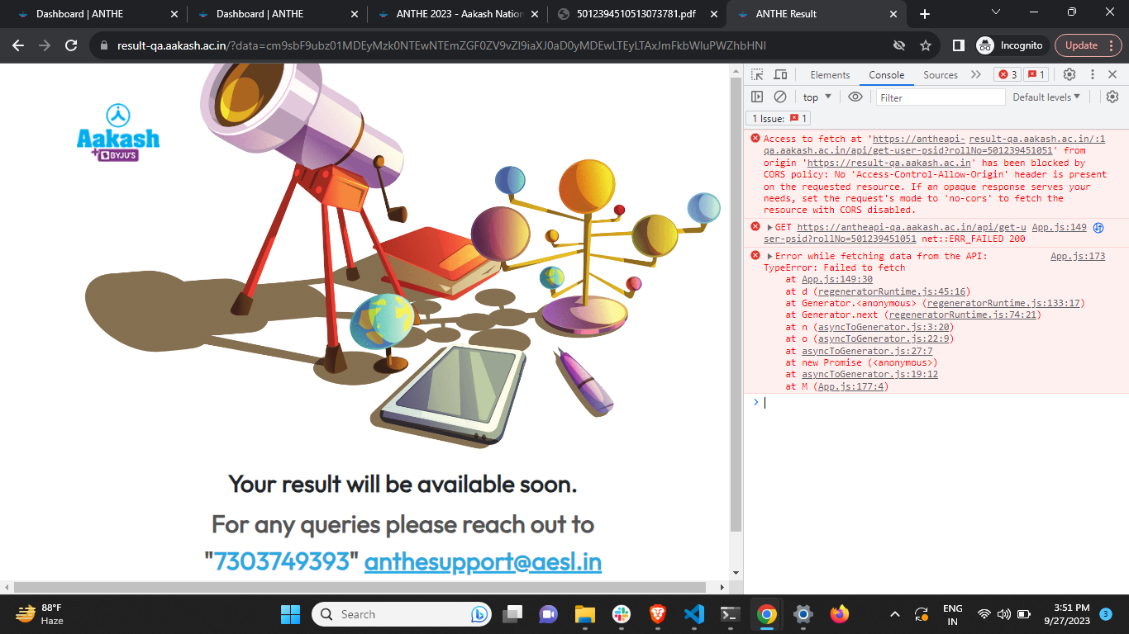Select the inspect element tool in DevTools
1129x634 pixels.
[756, 74]
